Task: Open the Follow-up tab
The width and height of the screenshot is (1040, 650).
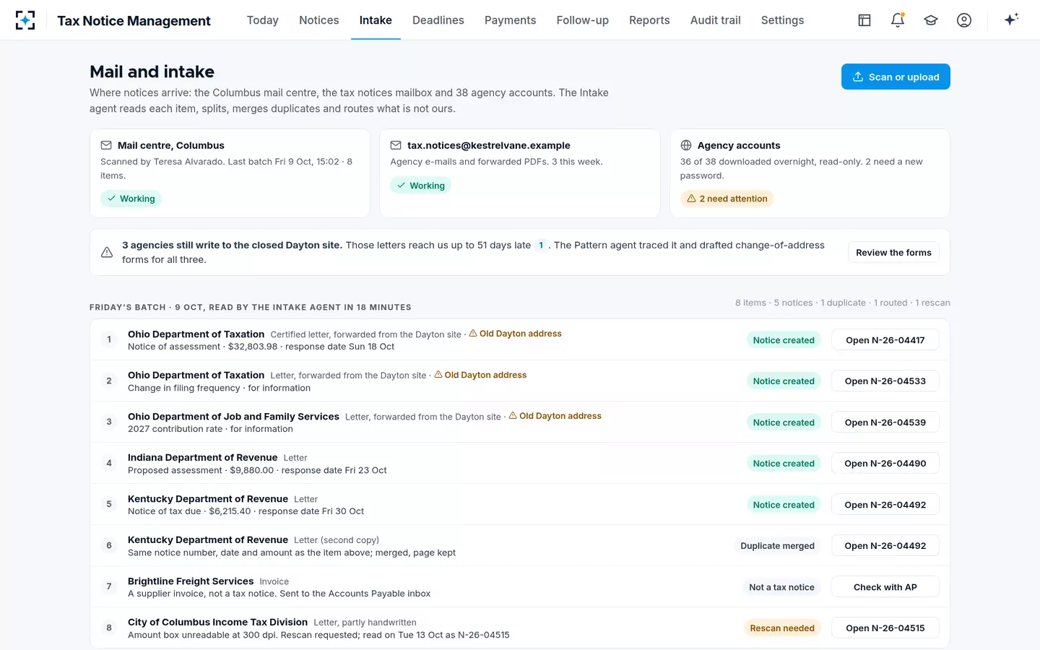Action: tap(583, 20)
